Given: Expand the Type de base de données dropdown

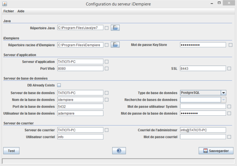Looking at the screenshot, I should click(x=223, y=93).
